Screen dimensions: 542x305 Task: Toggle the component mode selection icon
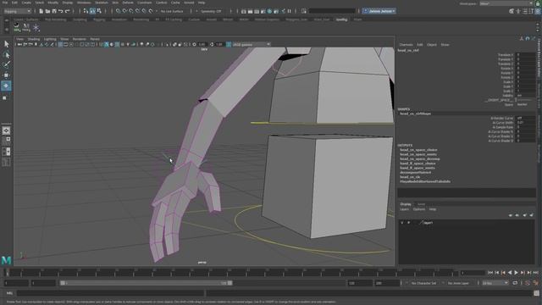(99, 11)
